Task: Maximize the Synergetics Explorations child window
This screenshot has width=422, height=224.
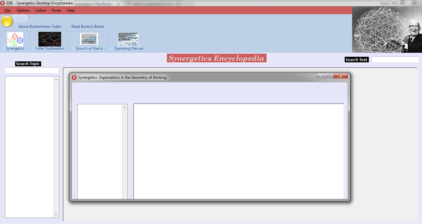Action: coord(329,76)
